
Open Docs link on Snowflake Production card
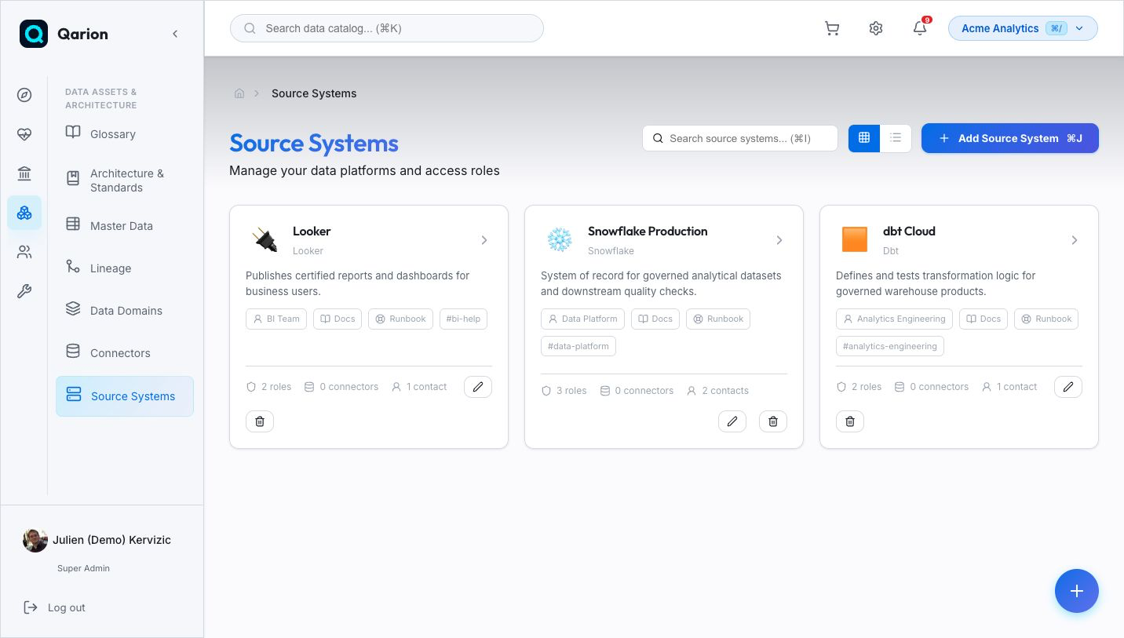[655, 319]
